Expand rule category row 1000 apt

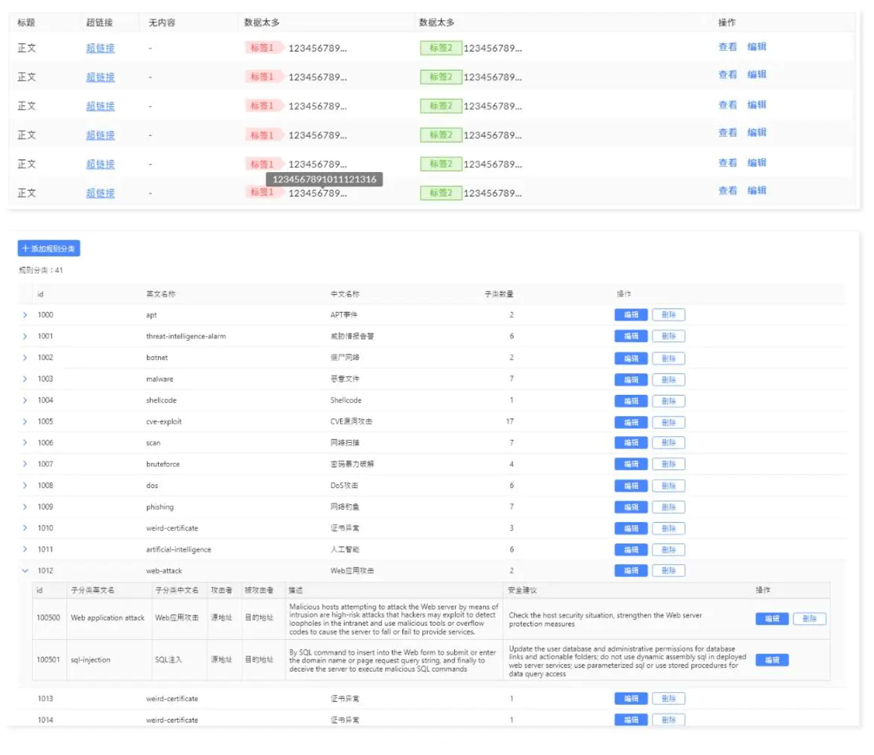tap(25, 315)
